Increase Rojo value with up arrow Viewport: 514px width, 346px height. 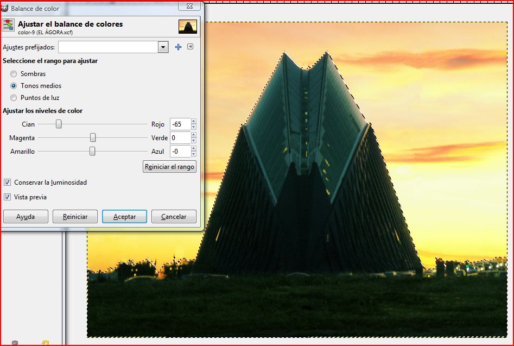(194, 121)
